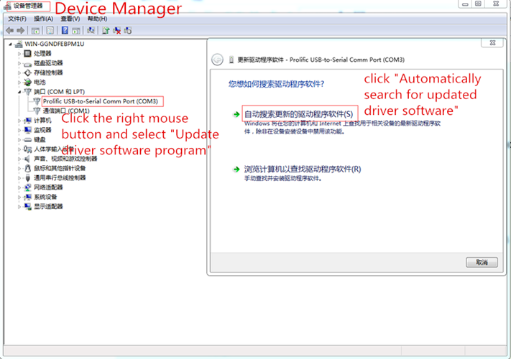Collapse the 端口 (COM 和 LPT) tree node
Image resolution: width=511 pixels, height=359 pixels.
(x=20, y=92)
